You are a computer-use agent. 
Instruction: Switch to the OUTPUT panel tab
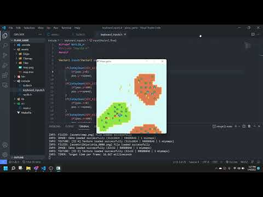[x=70, y=126]
